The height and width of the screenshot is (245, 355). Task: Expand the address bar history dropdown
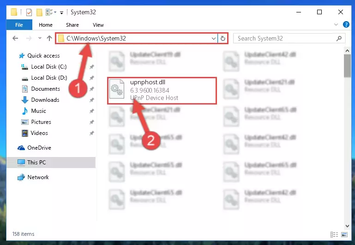pos(213,38)
